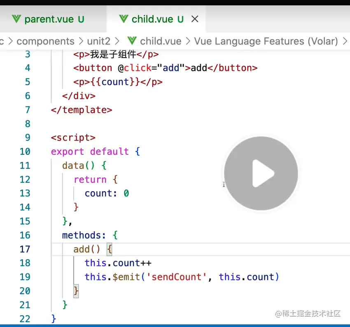Image resolution: width=350 pixels, height=327 pixels.
Task: Click 'this.count++' statement
Action: [x=118, y=263]
